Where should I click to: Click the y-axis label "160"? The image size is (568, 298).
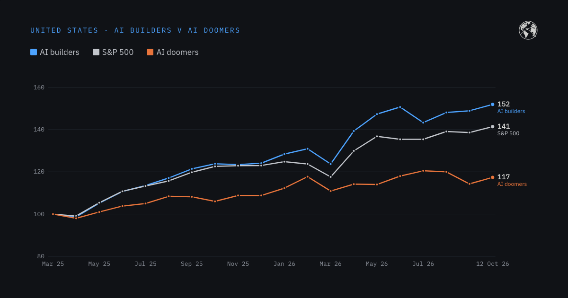39,88
